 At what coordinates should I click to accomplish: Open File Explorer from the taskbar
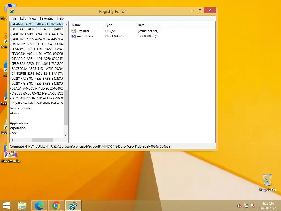tap(22, 206)
